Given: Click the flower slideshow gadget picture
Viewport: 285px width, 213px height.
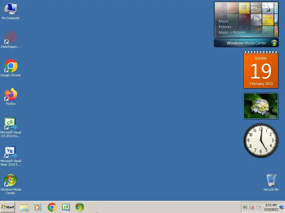Looking at the screenshot, I should pyautogui.click(x=261, y=106).
